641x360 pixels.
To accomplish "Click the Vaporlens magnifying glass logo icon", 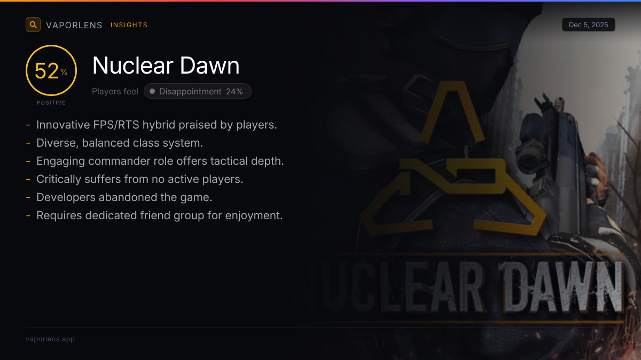I will pyautogui.click(x=33, y=25).
